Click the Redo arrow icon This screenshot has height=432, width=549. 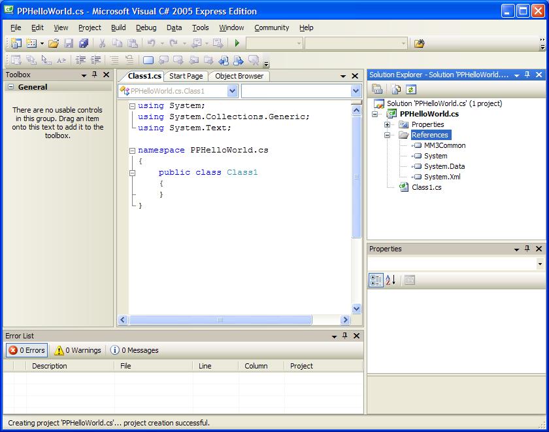(174, 43)
